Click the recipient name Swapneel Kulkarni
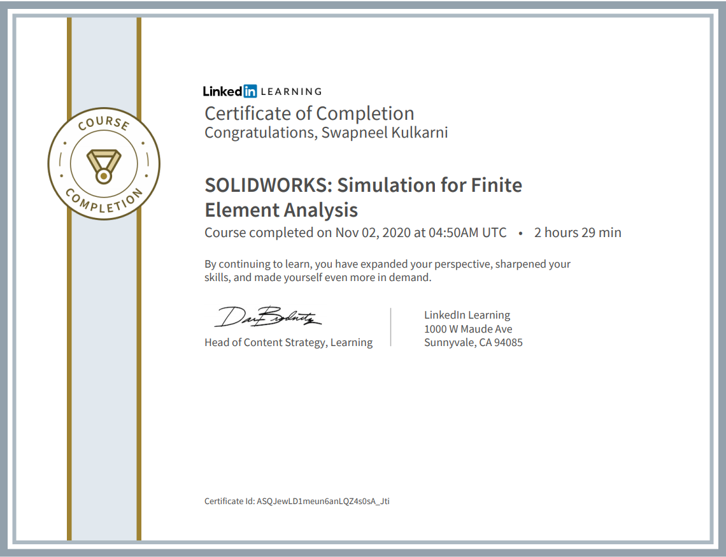The image size is (726, 557). click(x=384, y=133)
